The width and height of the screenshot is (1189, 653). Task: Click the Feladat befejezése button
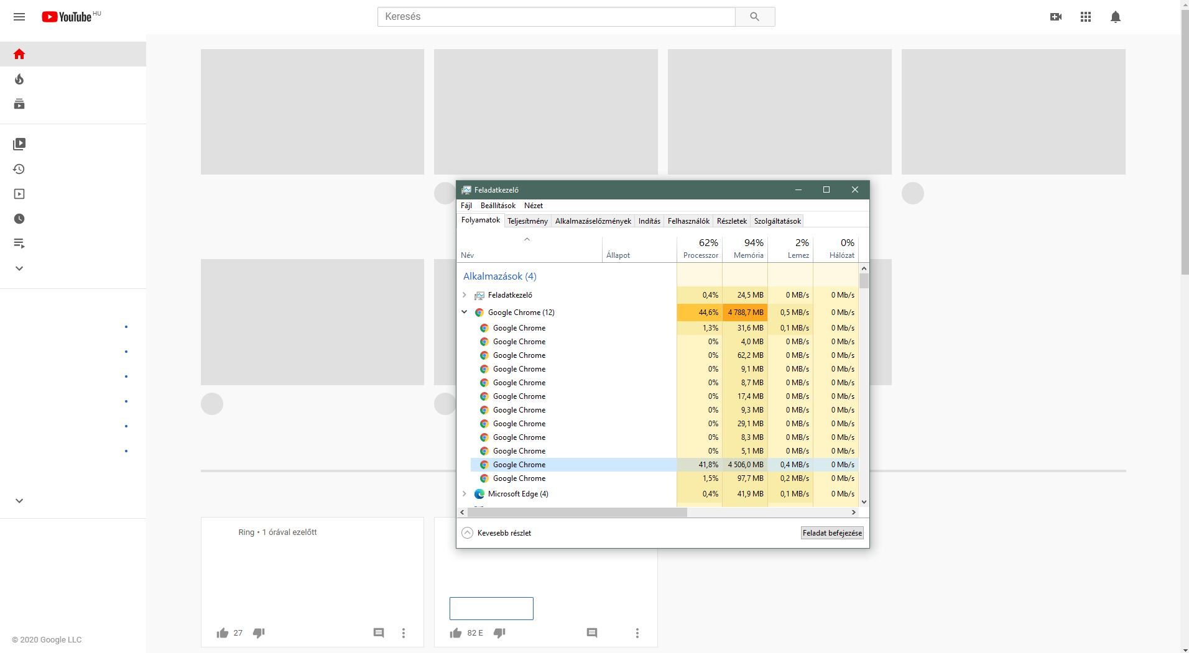pos(833,533)
